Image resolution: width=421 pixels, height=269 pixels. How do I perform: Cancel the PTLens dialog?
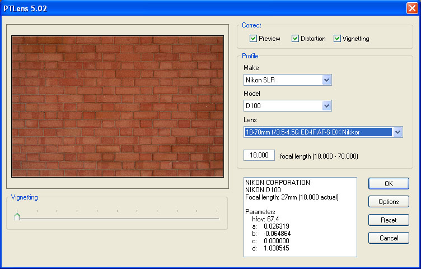click(389, 238)
